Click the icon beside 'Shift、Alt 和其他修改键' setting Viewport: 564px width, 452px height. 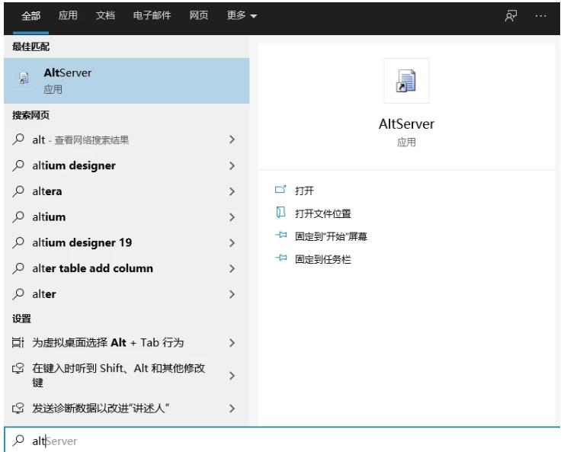(18, 369)
